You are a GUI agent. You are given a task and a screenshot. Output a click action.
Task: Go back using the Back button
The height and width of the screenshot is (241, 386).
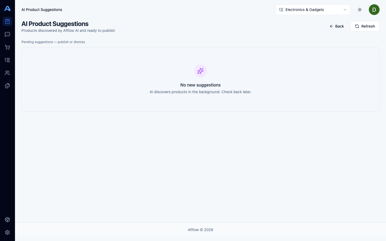click(337, 26)
